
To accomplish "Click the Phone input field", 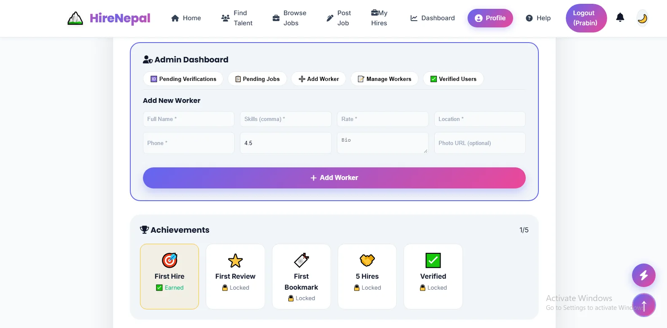I will click(188, 143).
